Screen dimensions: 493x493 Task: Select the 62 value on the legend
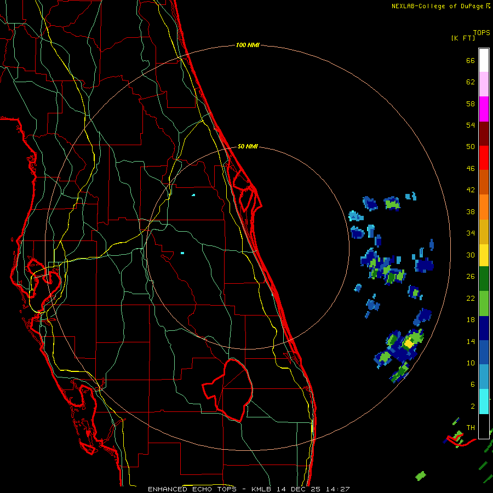(x=471, y=82)
